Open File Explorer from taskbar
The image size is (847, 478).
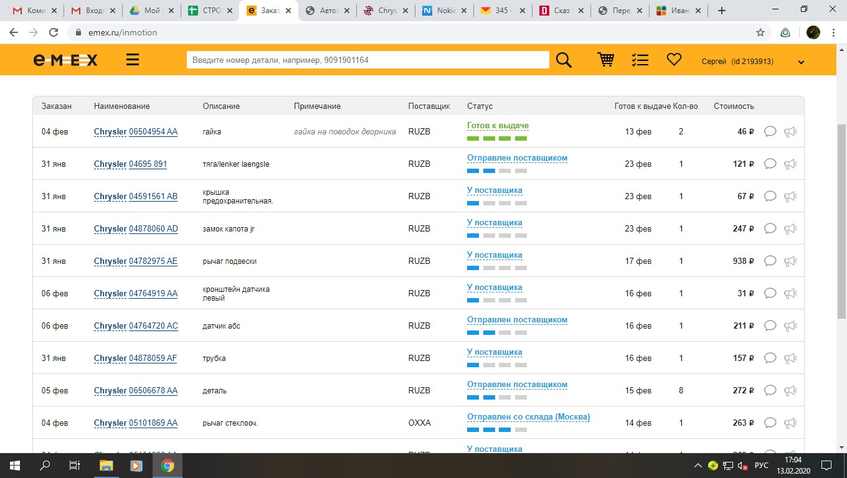[x=106, y=465]
